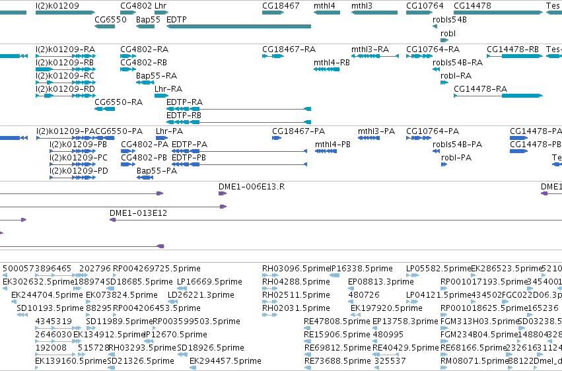Click the CG4802-RA transcript label
Screen dimensions: 562x371
click(x=145, y=49)
